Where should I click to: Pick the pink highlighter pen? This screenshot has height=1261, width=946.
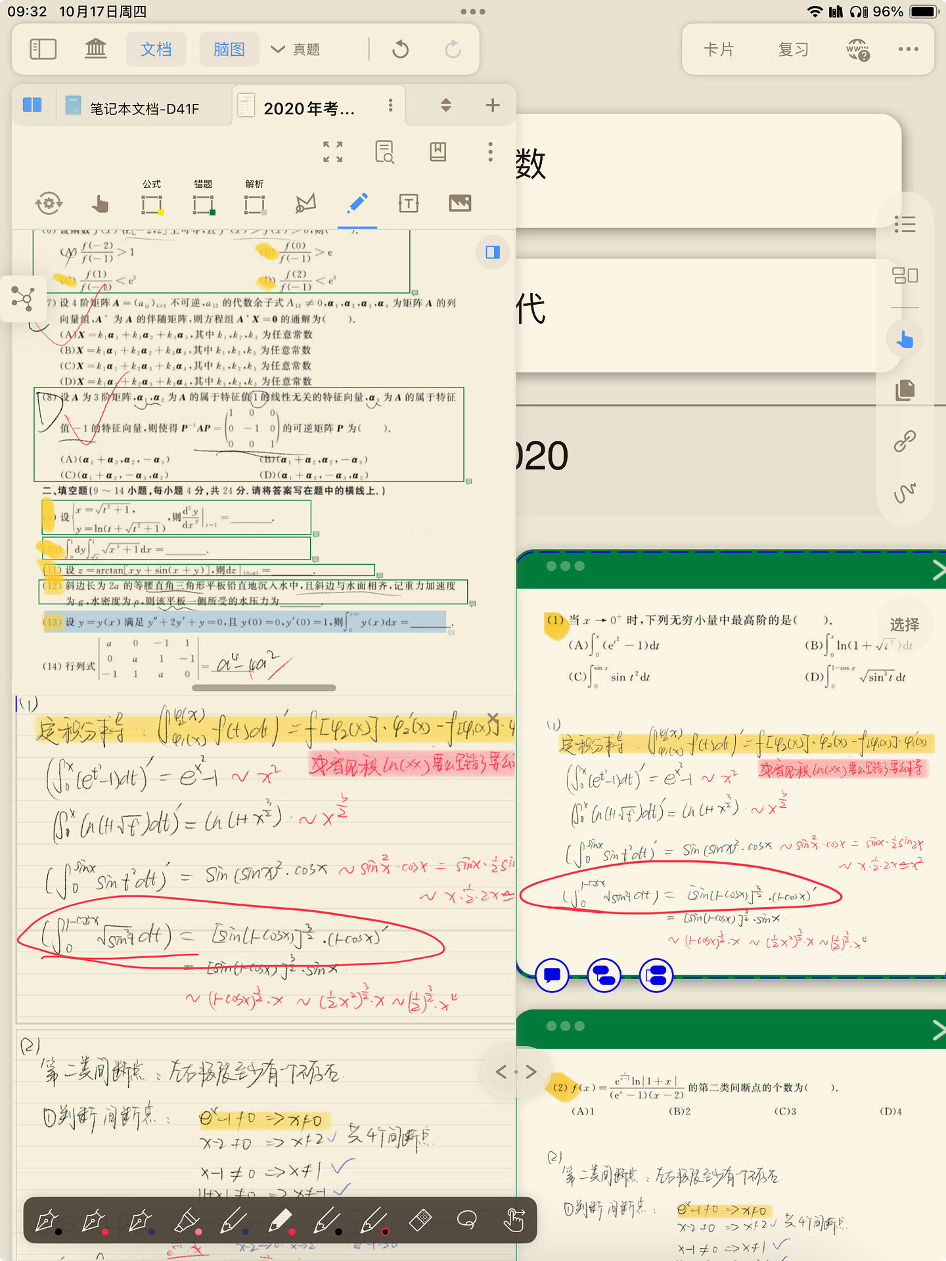(x=187, y=1220)
